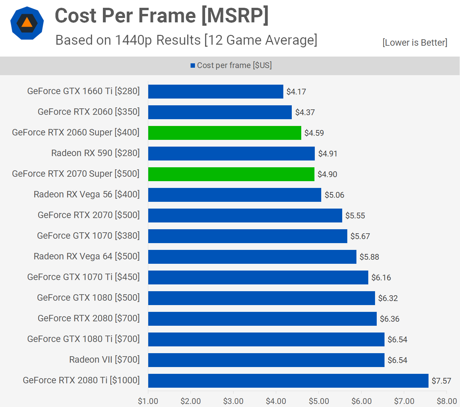460x407 pixels.
Task: Click the GeForce GTX 1660 Ti bar
Action: [216, 91]
